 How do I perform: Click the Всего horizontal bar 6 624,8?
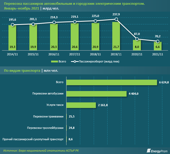tap(112, 82)
